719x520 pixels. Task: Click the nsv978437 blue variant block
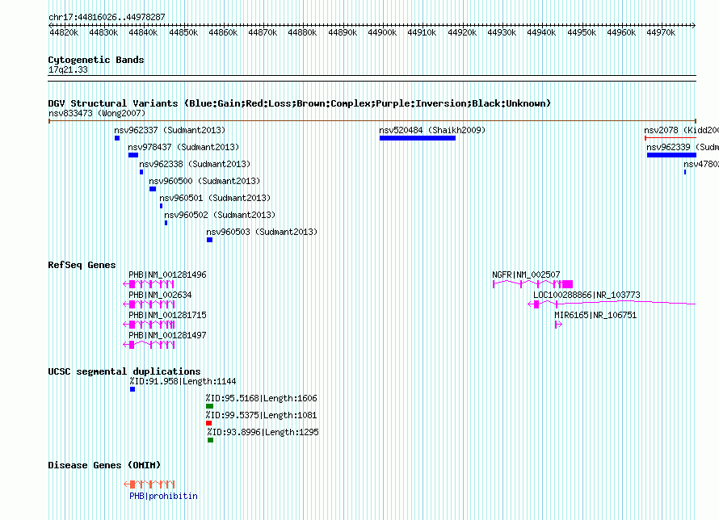pos(133,155)
